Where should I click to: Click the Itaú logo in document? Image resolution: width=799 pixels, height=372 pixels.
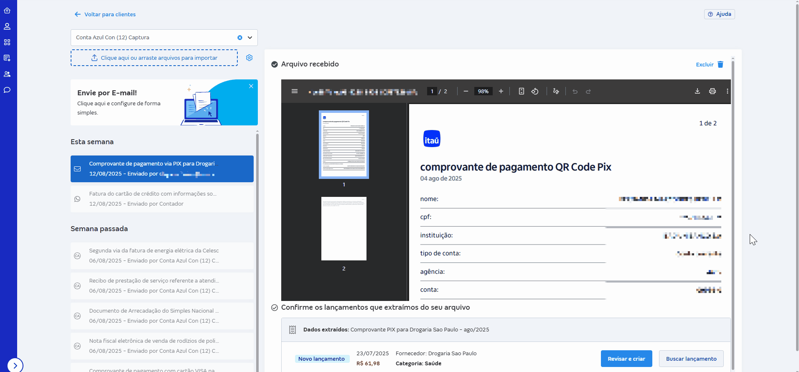pyautogui.click(x=432, y=139)
